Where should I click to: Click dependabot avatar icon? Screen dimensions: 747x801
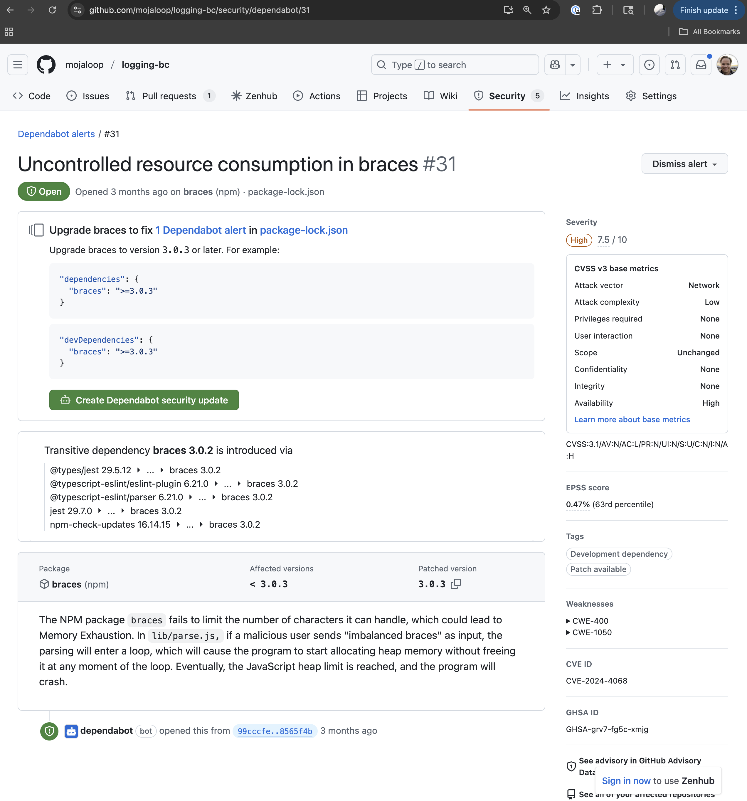coord(71,731)
